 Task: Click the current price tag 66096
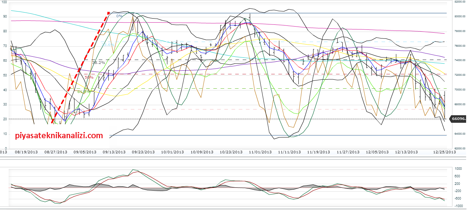[460, 118]
